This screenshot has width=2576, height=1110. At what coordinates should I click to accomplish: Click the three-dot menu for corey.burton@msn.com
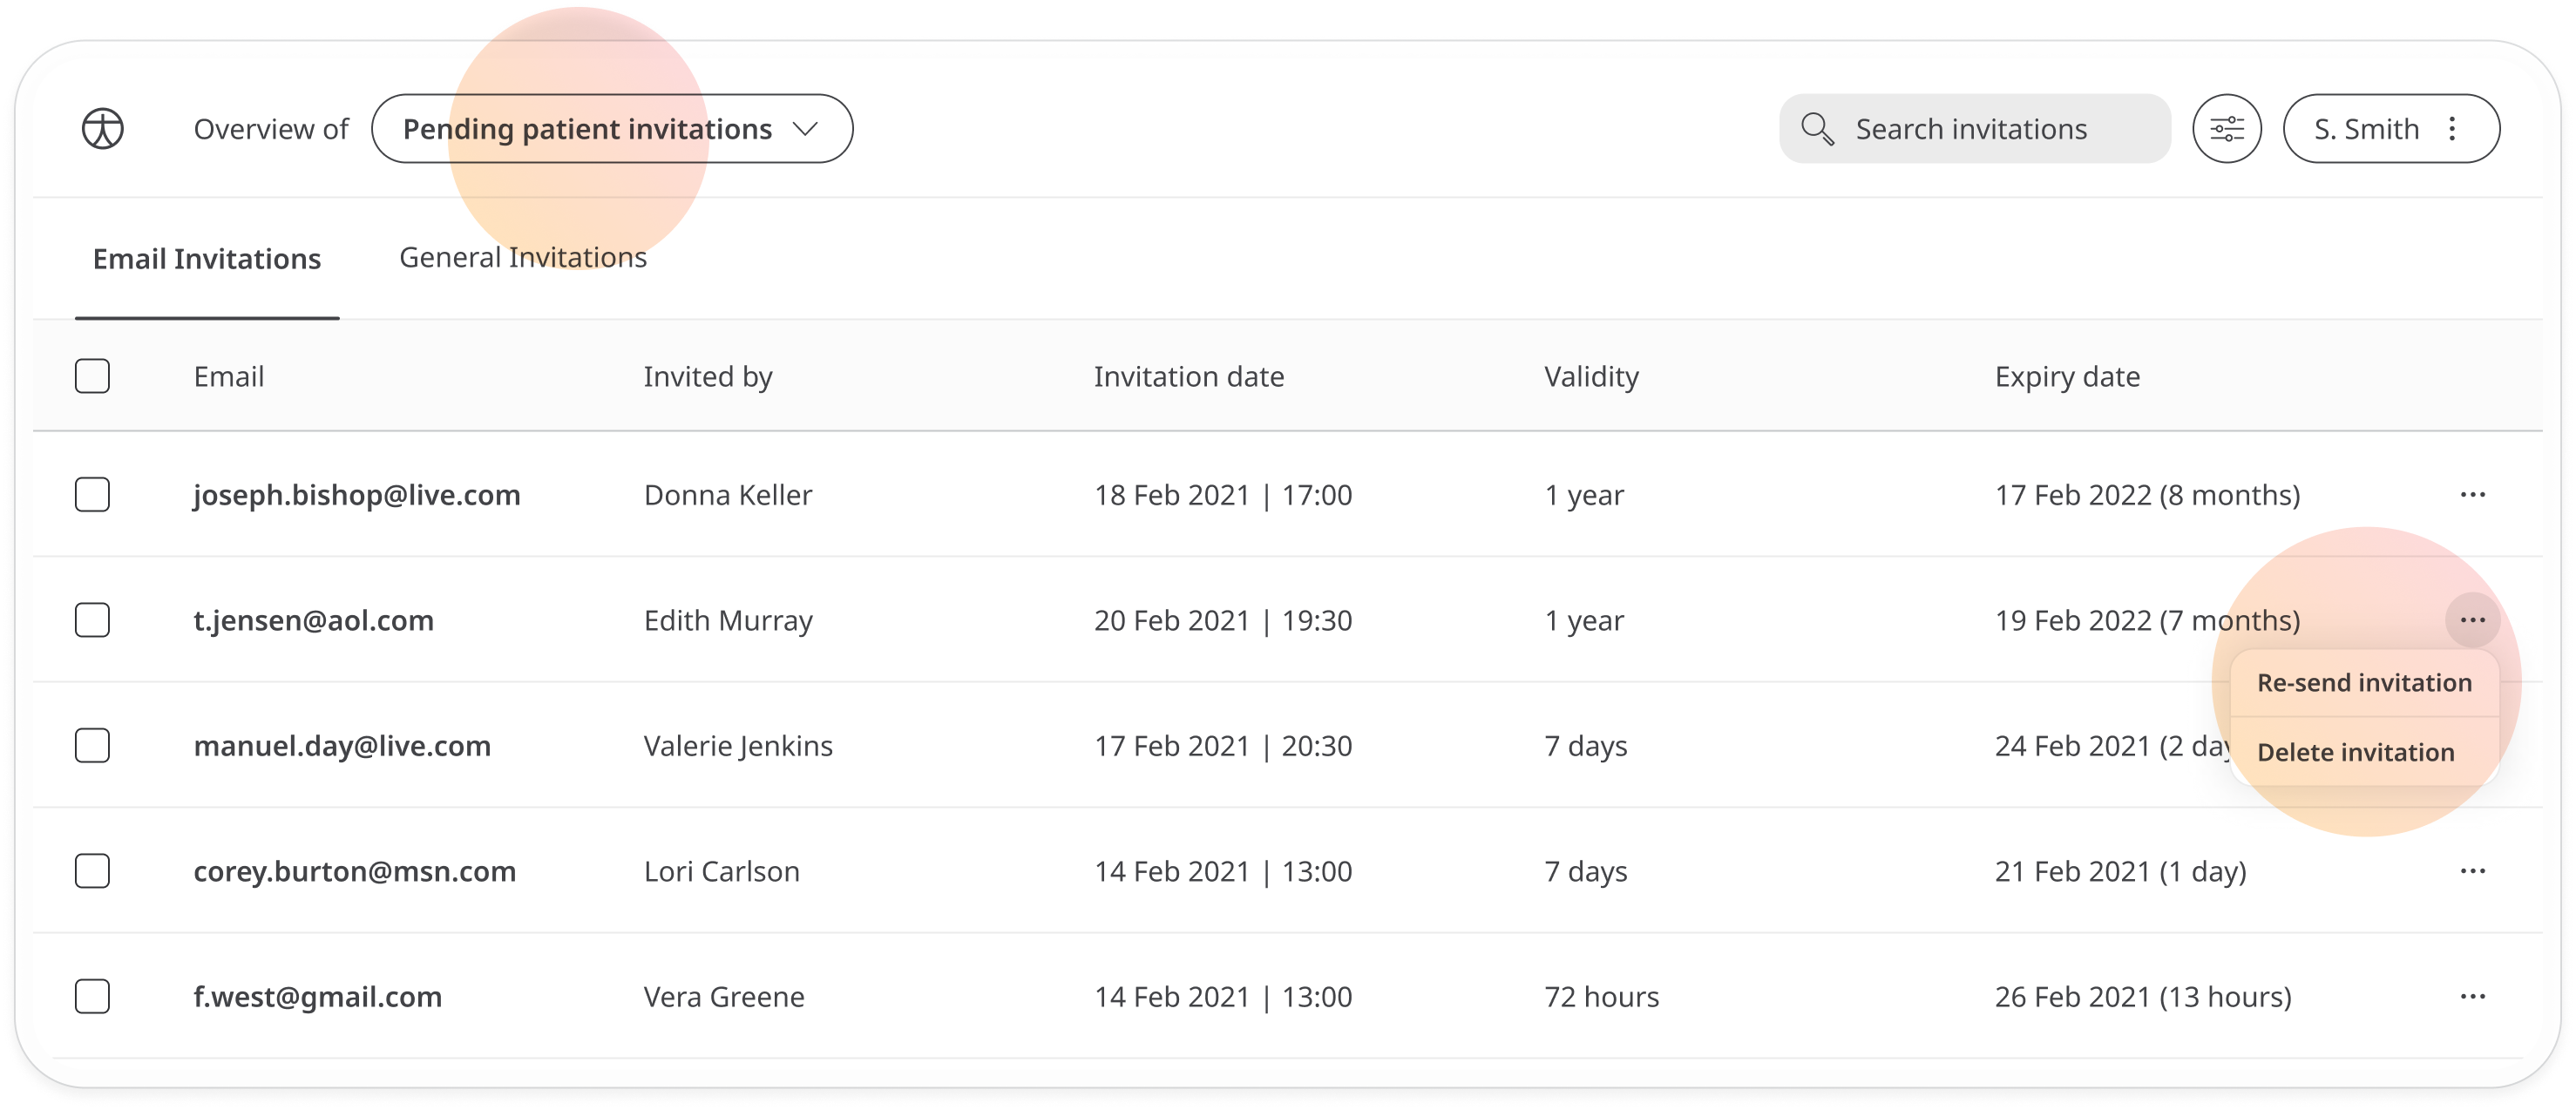(x=2474, y=870)
